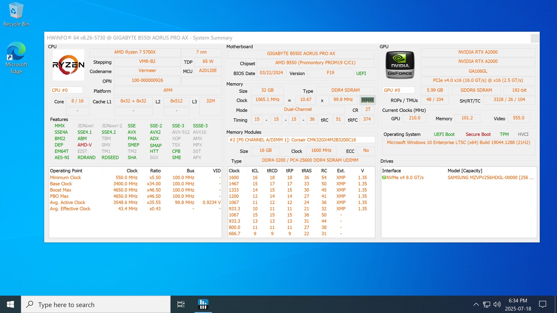Expand the GPU #0 selector dropdown
557x313 pixels.
[x=398, y=90]
